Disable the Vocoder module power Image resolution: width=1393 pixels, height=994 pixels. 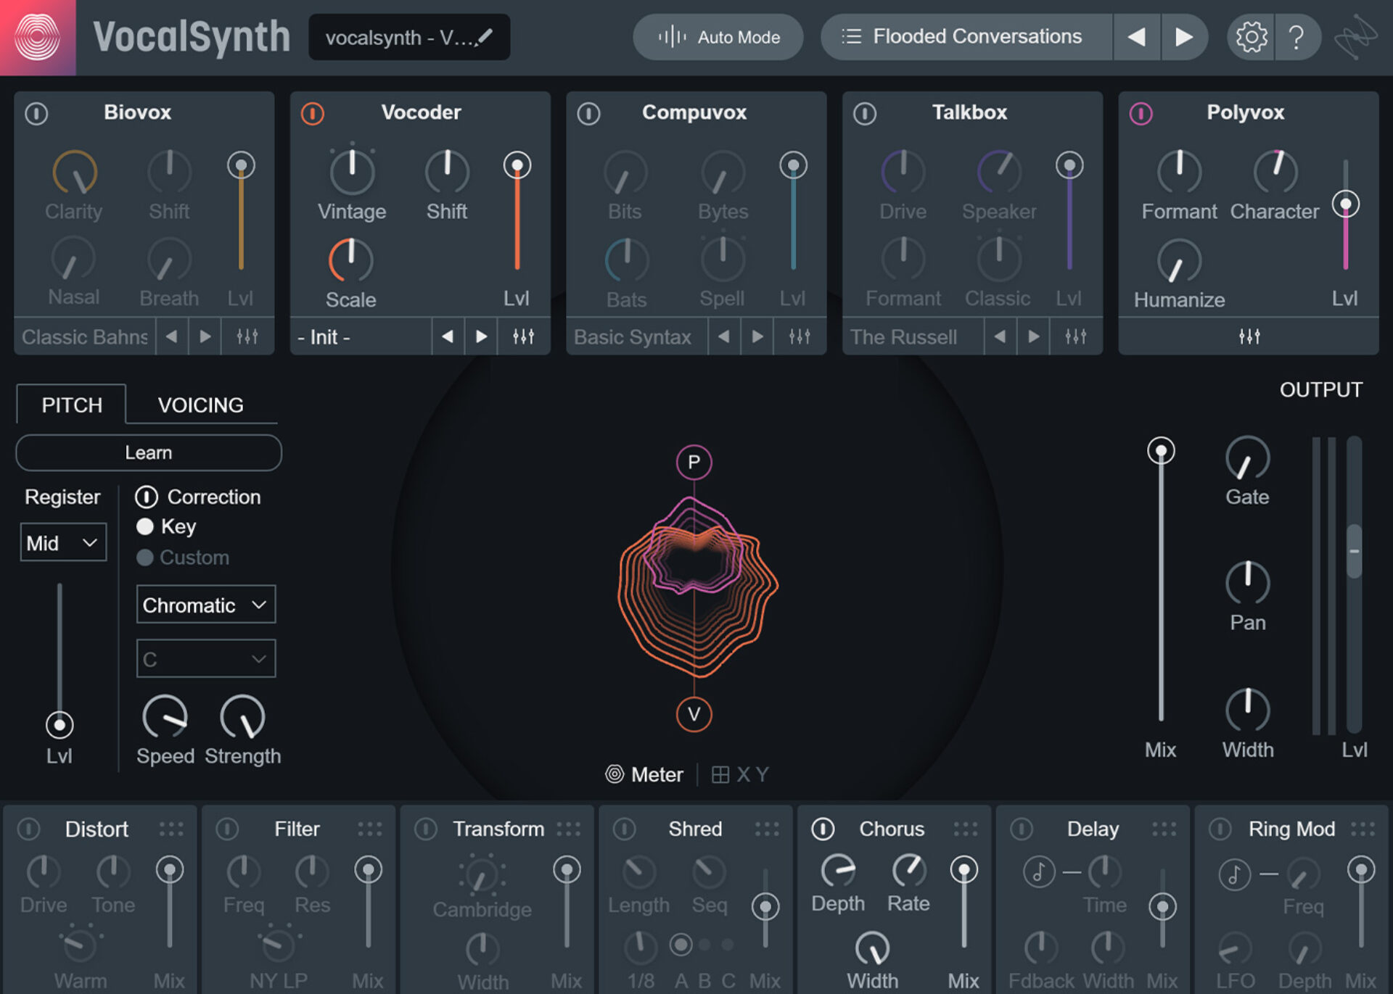(x=312, y=115)
